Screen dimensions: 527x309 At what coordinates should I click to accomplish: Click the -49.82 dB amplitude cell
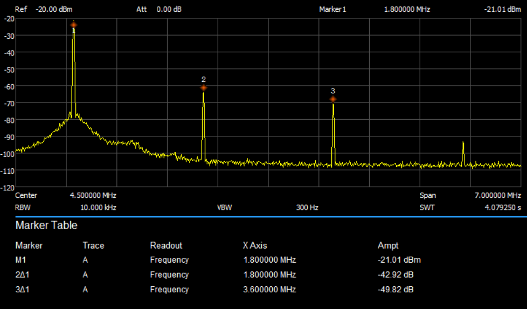[x=396, y=290]
